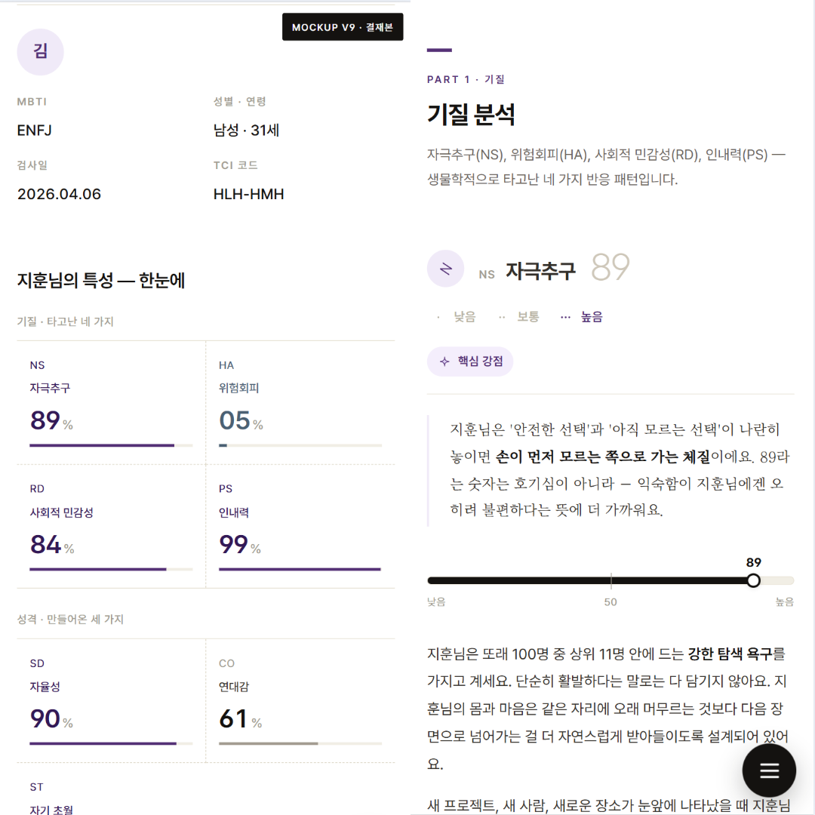Click the TCI code HLH-HMH
The image size is (815, 815).
click(248, 195)
